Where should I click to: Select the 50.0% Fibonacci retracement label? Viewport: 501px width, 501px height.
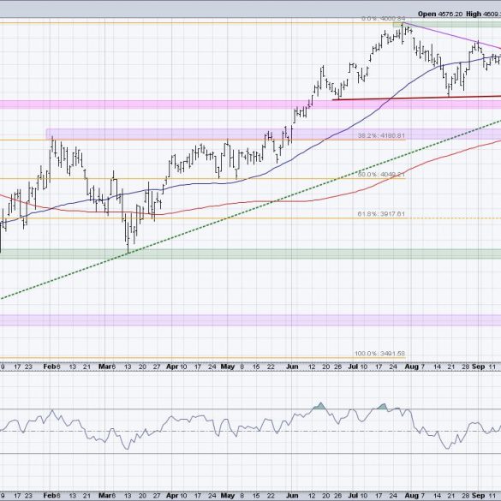[381, 175]
